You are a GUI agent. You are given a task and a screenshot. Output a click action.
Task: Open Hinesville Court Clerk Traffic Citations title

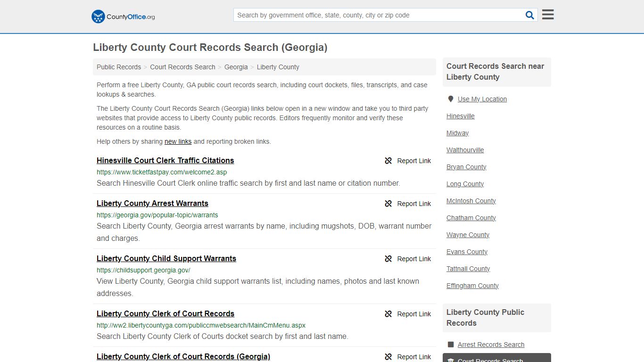click(165, 160)
